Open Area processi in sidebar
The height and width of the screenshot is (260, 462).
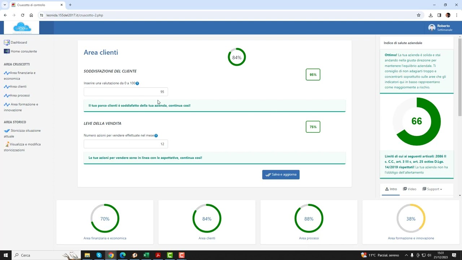pos(19,96)
